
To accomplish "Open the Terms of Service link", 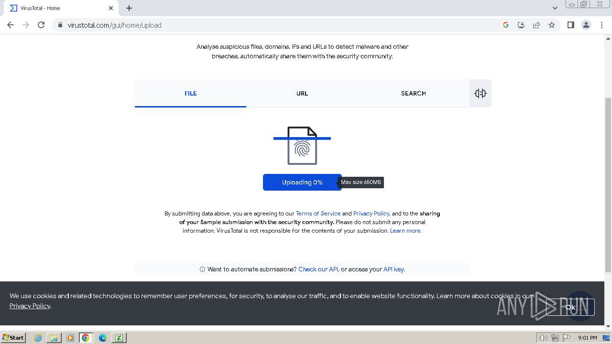I will pos(318,214).
